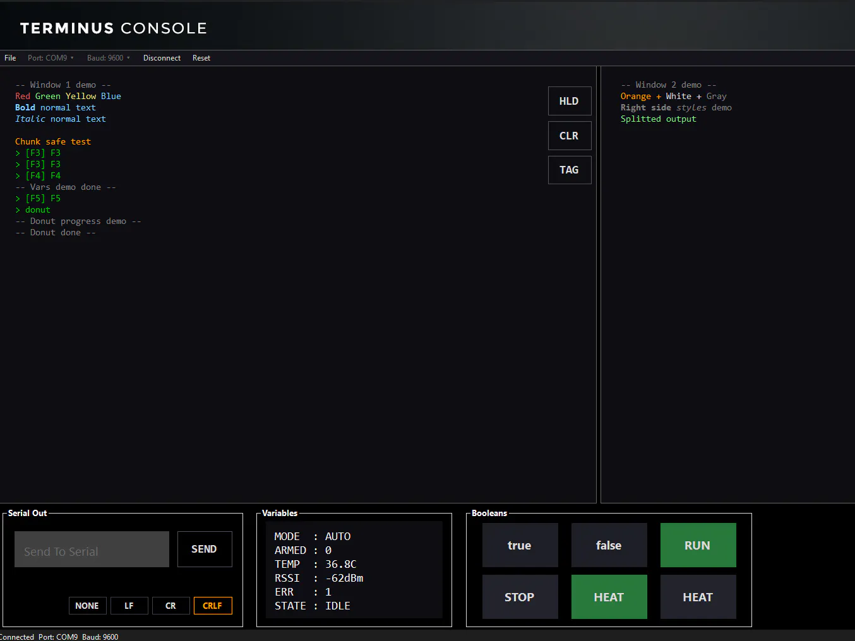Click the '> [F4] F4' console line
The image size is (855, 641).
(x=38, y=176)
